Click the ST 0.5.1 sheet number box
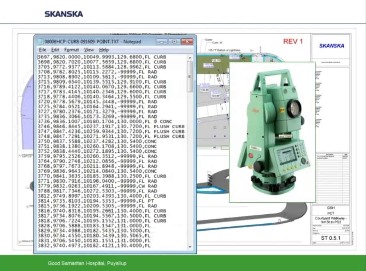 click(x=330, y=239)
